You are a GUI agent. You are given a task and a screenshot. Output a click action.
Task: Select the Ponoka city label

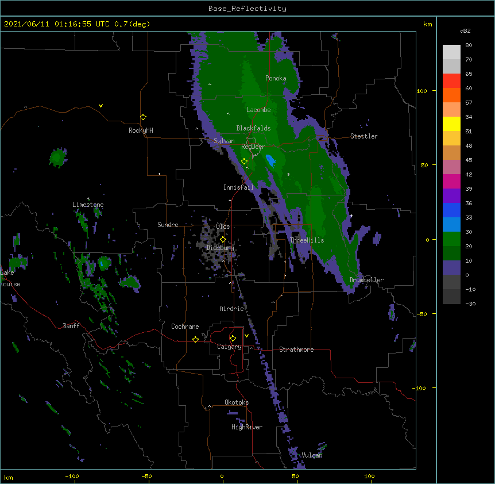tap(276, 78)
